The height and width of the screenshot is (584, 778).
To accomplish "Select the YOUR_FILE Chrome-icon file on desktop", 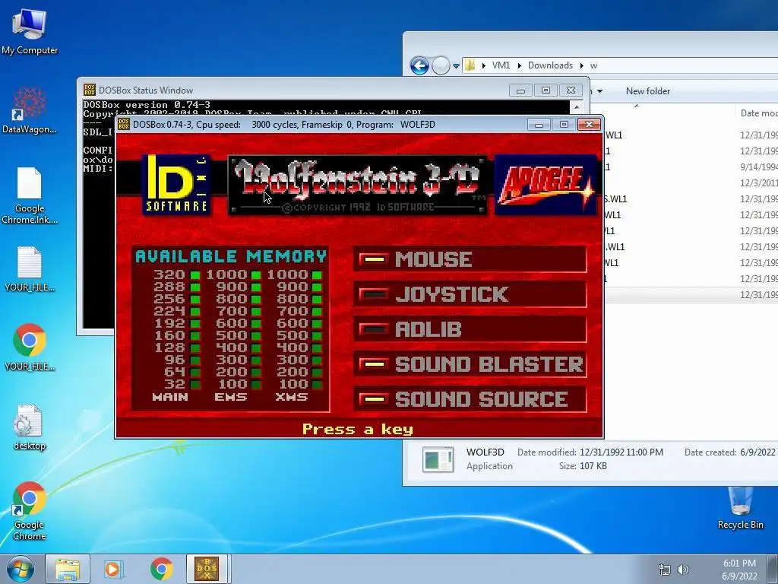I will [x=30, y=347].
